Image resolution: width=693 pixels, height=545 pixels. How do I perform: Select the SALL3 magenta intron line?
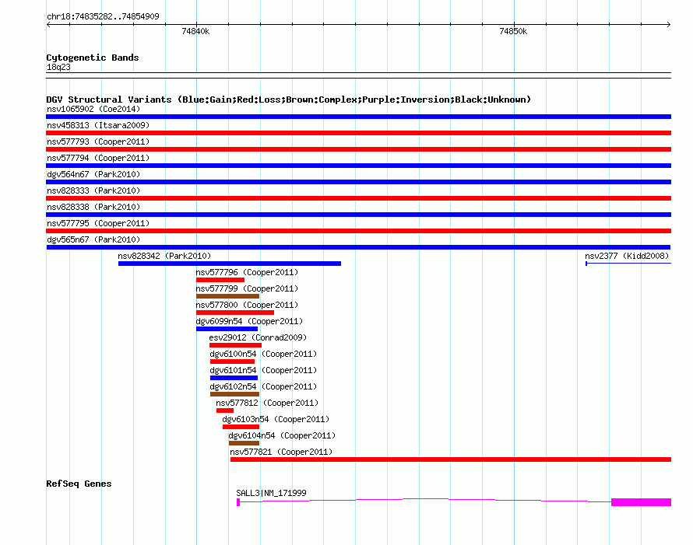426,500
